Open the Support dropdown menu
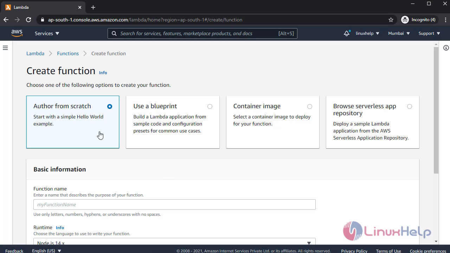Viewport: 450px width, 253px height. (429, 33)
